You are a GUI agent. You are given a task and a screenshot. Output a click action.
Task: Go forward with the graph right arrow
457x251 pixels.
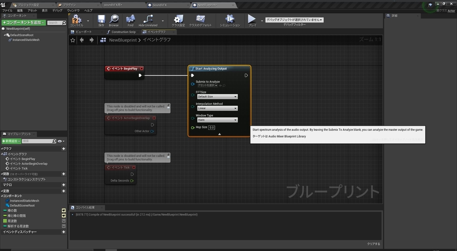[x=91, y=40]
